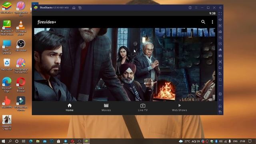Screen dimensions: 256x144
Task: Open recent apps icon in BlueStacks sidebar
Action: 220,112
